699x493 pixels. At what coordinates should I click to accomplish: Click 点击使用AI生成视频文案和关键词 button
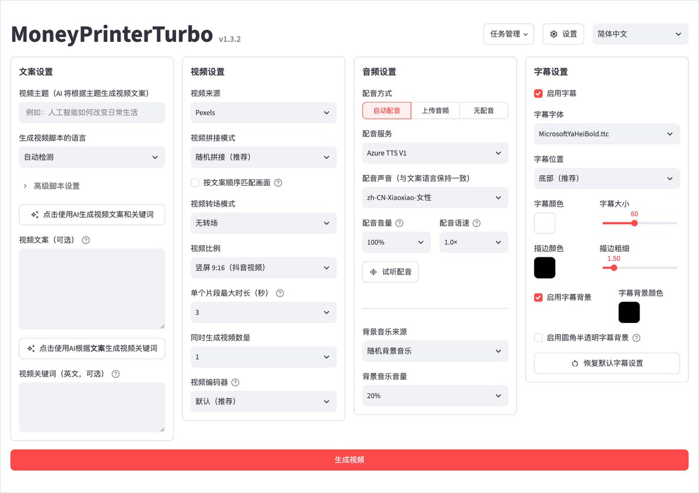[92, 215]
